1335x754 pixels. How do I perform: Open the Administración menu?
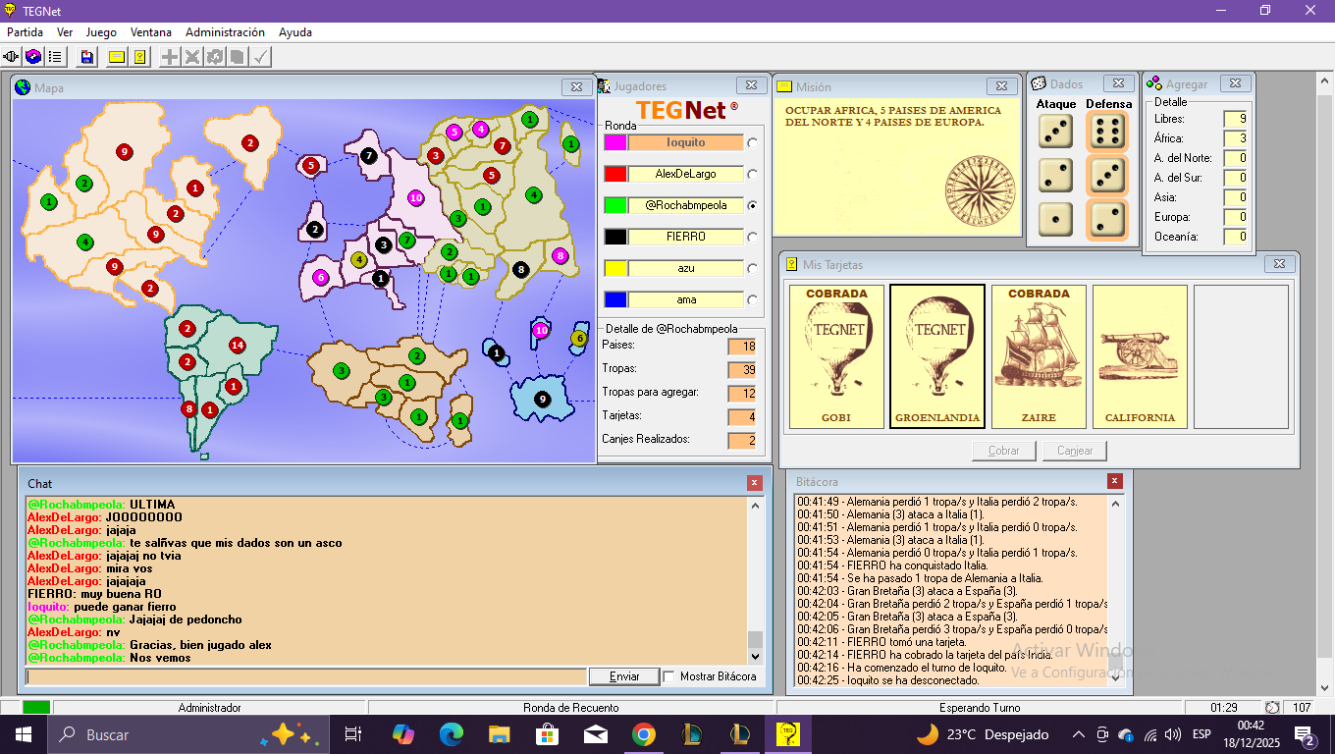pyautogui.click(x=225, y=32)
